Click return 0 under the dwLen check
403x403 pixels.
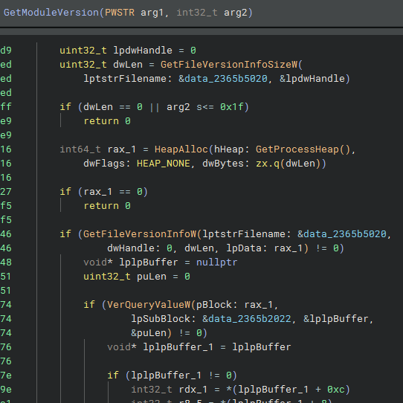107,121
